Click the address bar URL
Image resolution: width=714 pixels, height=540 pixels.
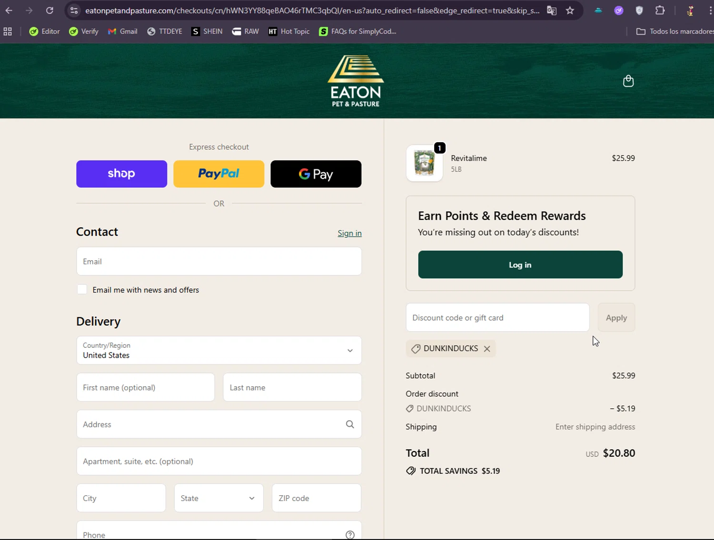[312, 10]
